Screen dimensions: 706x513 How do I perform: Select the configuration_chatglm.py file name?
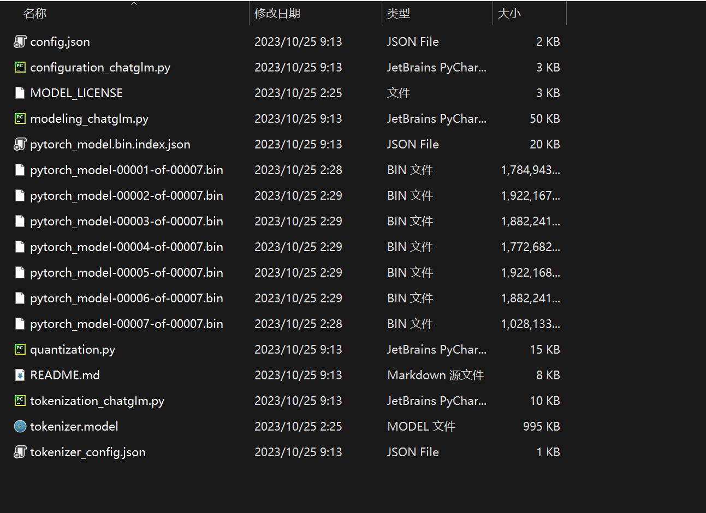[x=100, y=67]
